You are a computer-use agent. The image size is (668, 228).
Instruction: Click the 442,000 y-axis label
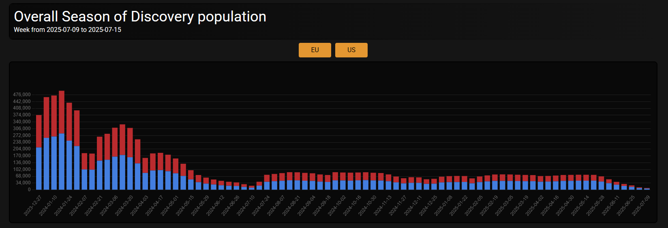click(x=22, y=101)
